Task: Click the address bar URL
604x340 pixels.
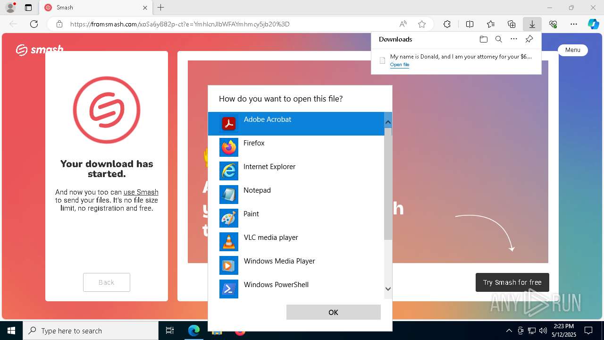Action: pos(180,24)
